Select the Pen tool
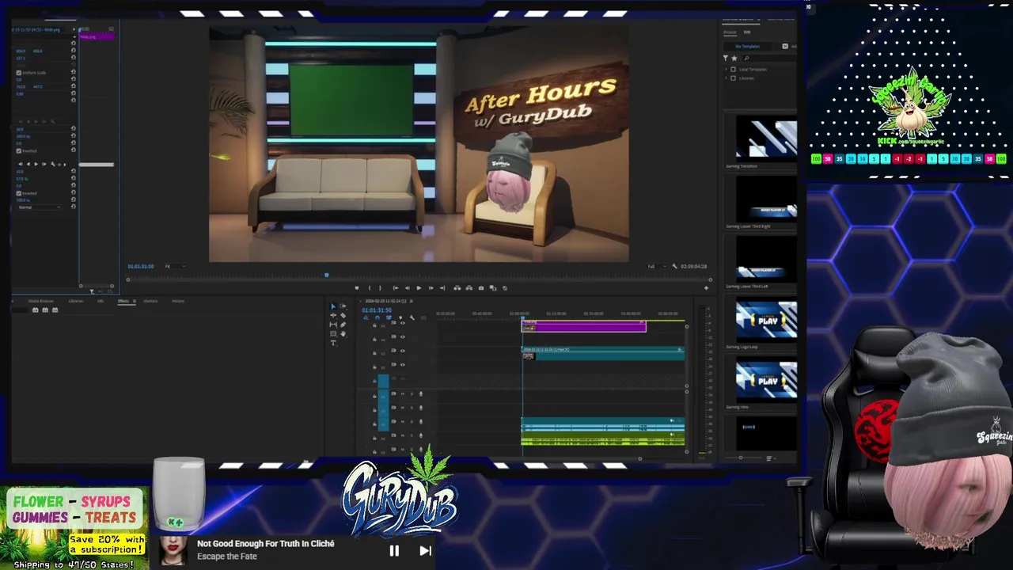 point(343,325)
